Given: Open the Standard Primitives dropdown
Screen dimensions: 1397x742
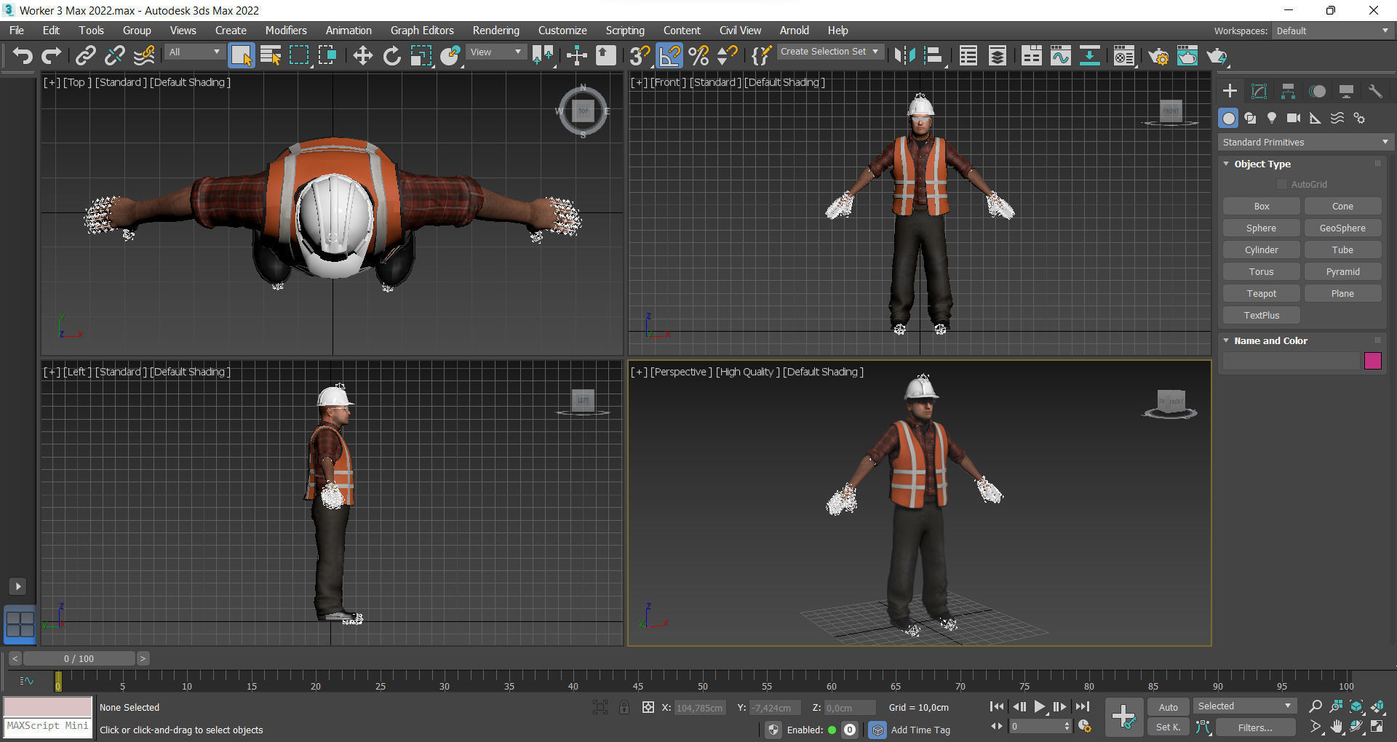Looking at the screenshot, I should pos(1305,142).
